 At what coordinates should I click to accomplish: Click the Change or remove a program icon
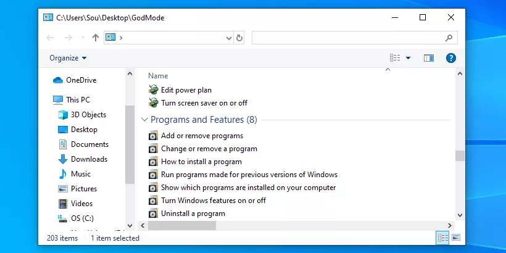click(x=153, y=149)
